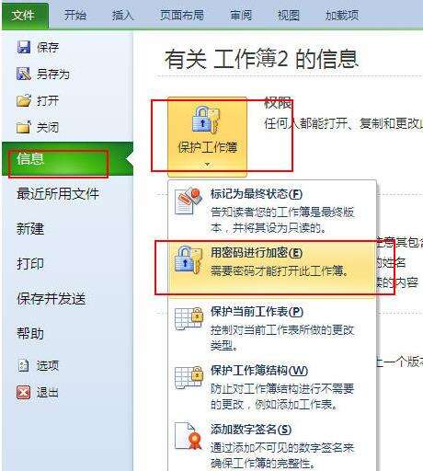Click the Add Digital Signature ribbon icon

(189, 436)
